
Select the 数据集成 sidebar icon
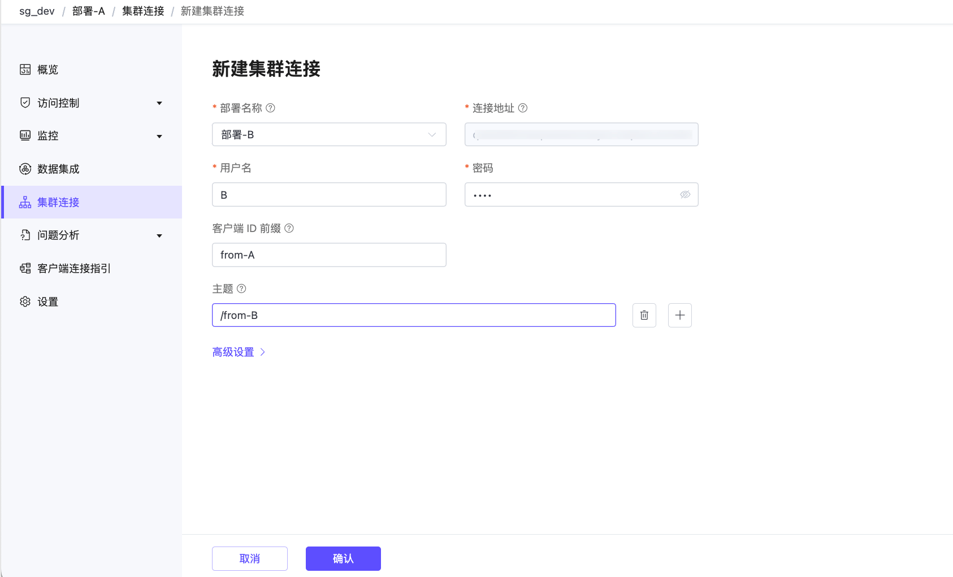[59, 169]
